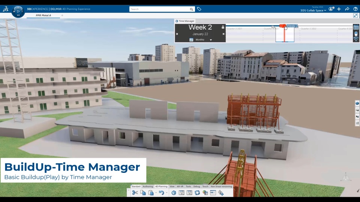Select the Time Manager panel tab
This screenshot has width=360, height=202.
185,21
